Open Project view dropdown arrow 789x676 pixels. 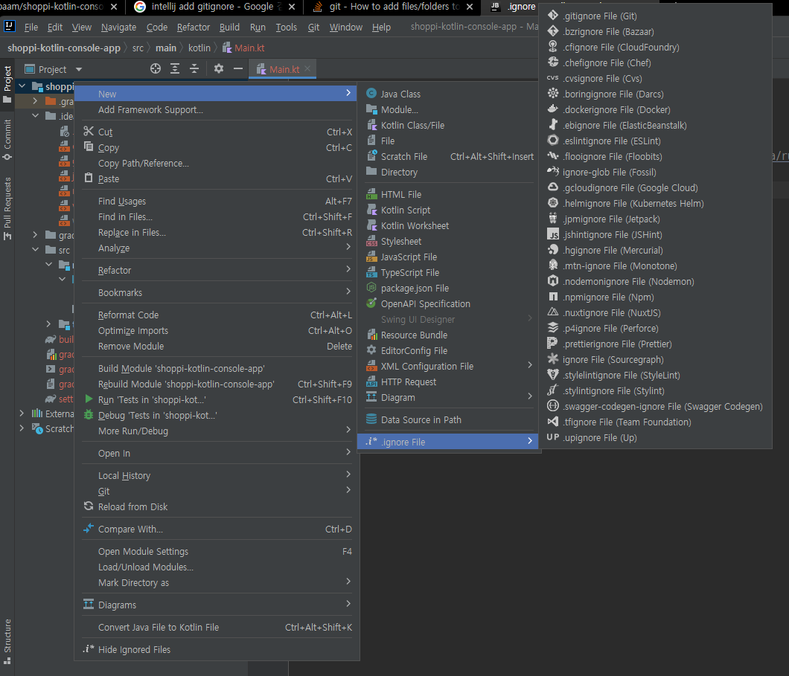point(78,69)
